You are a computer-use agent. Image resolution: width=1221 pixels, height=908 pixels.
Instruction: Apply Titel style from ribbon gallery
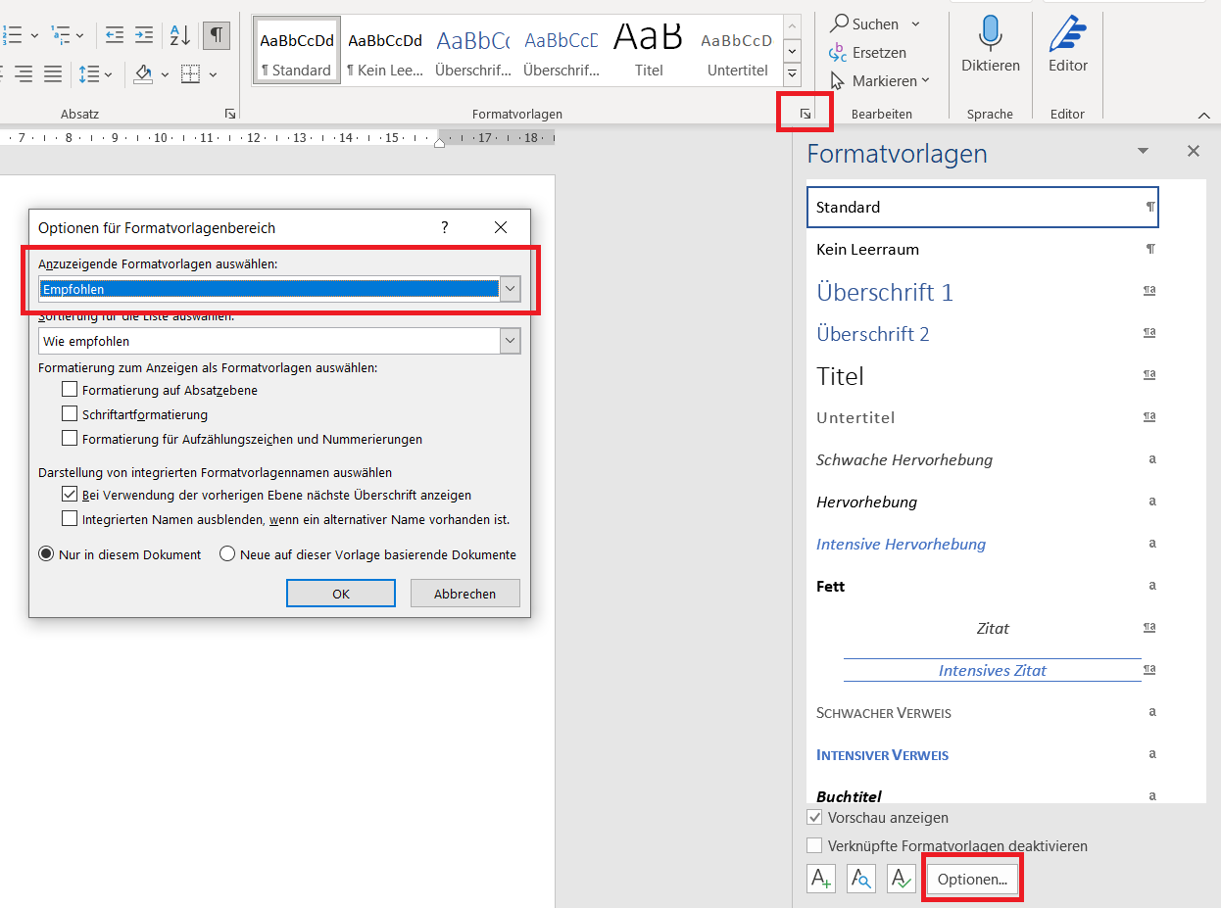[x=649, y=51]
